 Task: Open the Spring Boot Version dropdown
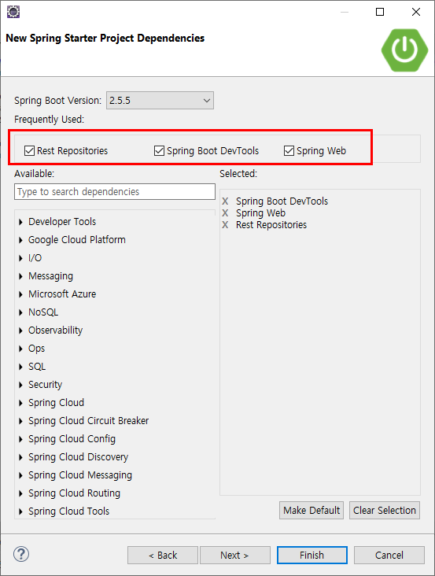click(160, 100)
